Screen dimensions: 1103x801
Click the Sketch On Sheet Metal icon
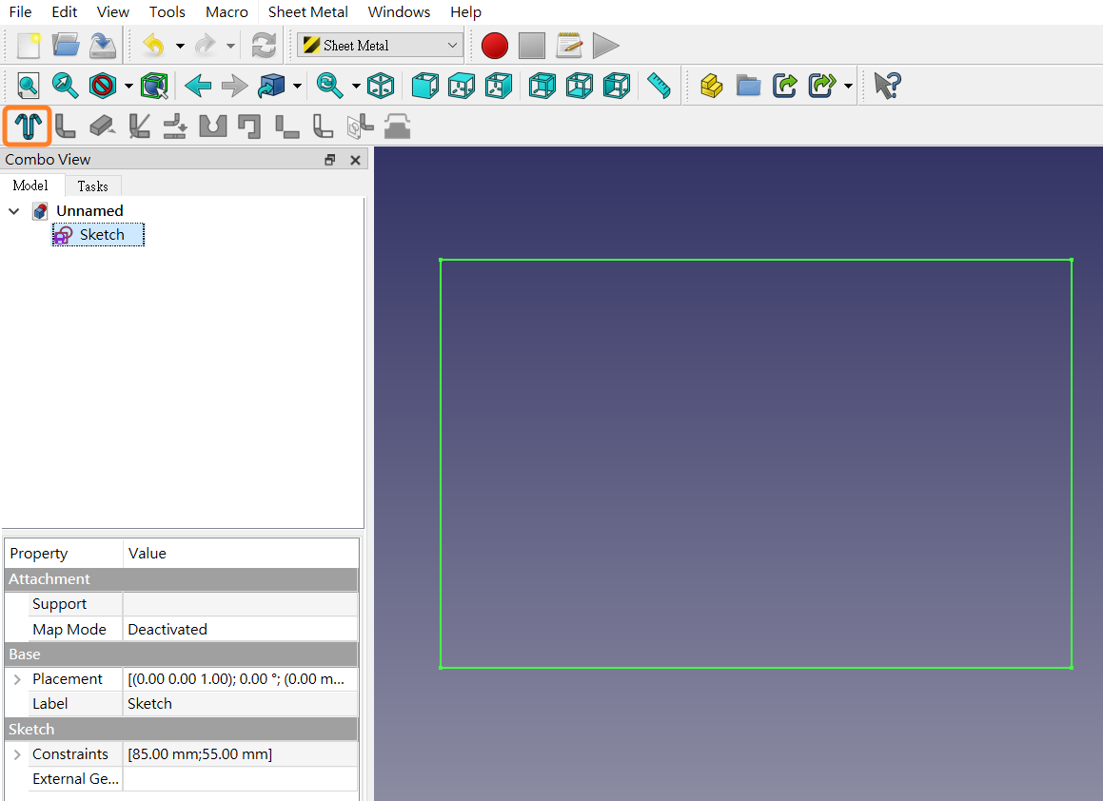(x=360, y=127)
